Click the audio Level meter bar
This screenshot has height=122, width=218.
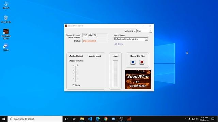click(115, 74)
